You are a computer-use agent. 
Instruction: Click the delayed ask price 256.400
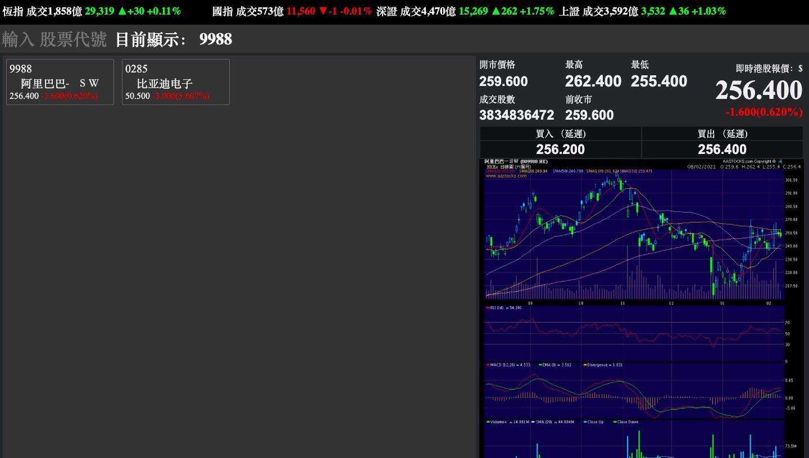coord(722,149)
